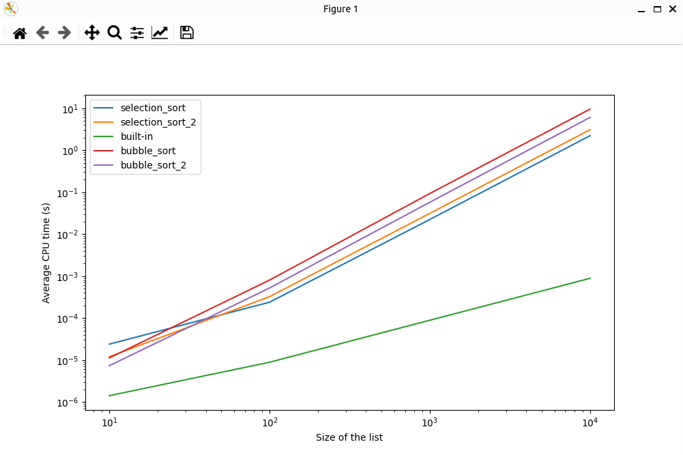Click the green line swatch in legend
Screen dimensions: 683x455
[x=104, y=136]
